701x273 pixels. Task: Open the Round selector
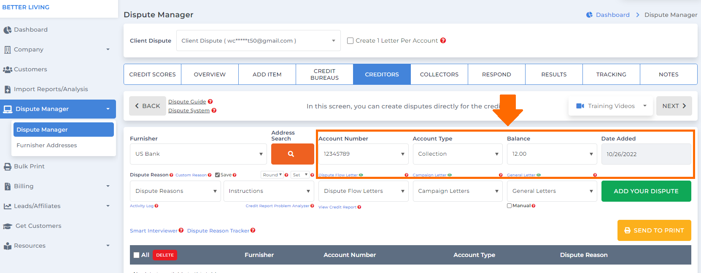tap(272, 175)
